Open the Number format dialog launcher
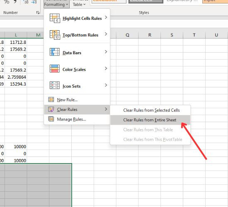The image size is (228, 207). [x=38, y=13]
